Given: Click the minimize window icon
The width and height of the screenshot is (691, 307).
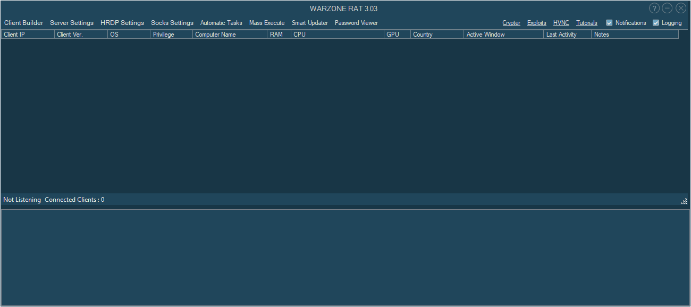Looking at the screenshot, I should coord(667,8).
